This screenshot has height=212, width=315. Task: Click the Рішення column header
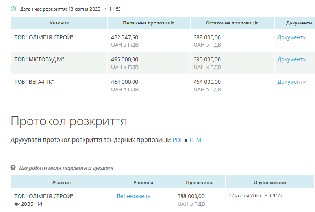(143, 183)
